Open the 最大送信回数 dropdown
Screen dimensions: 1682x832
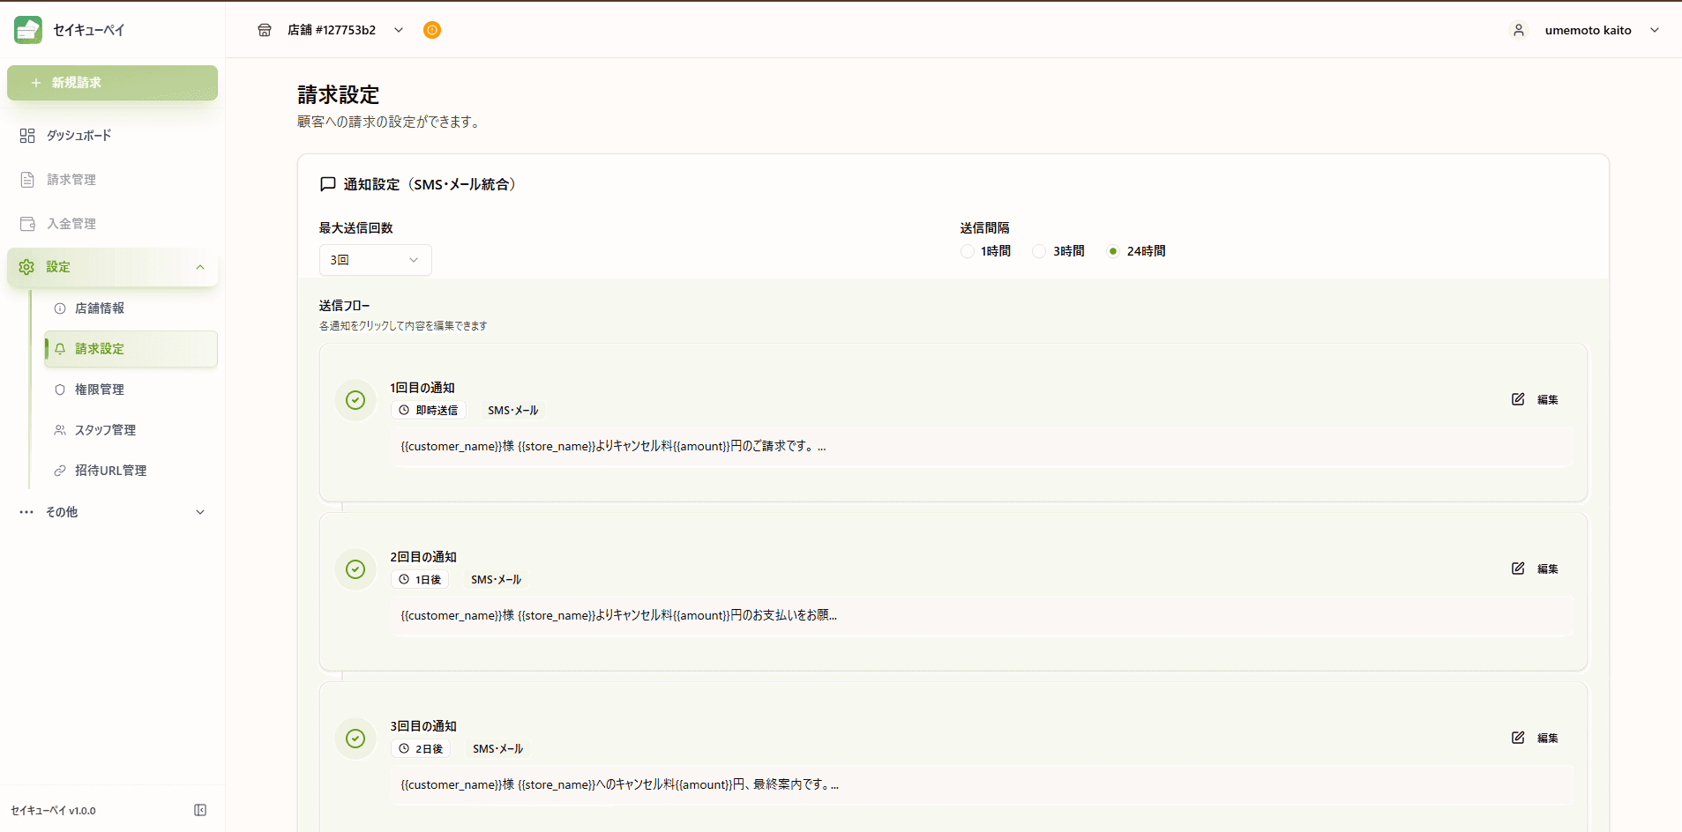point(375,260)
